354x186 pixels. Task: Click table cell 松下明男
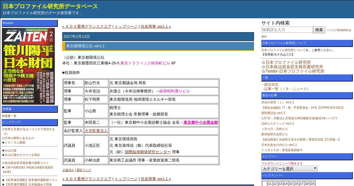click(x=96, y=99)
